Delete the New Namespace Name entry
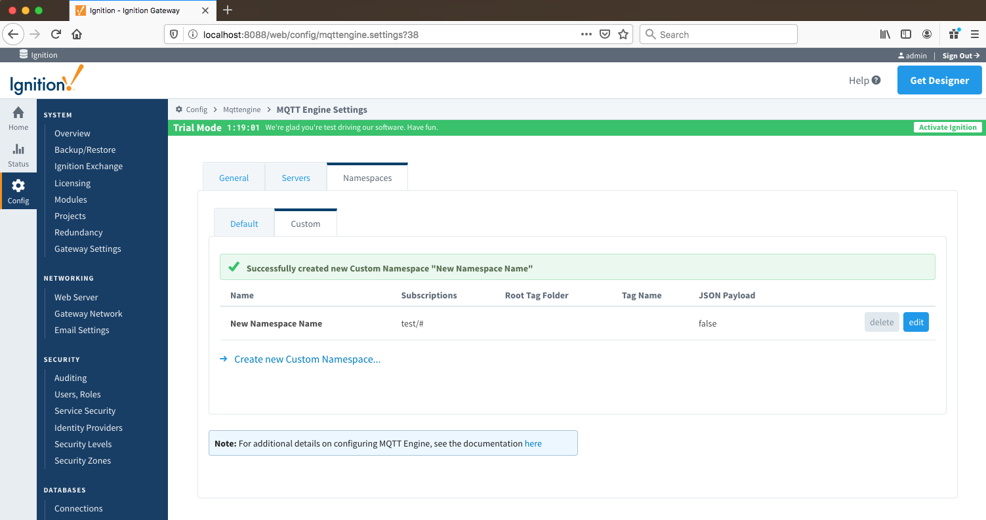Viewport: 986px width, 520px height. pyautogui.click(x=882, y=322)
